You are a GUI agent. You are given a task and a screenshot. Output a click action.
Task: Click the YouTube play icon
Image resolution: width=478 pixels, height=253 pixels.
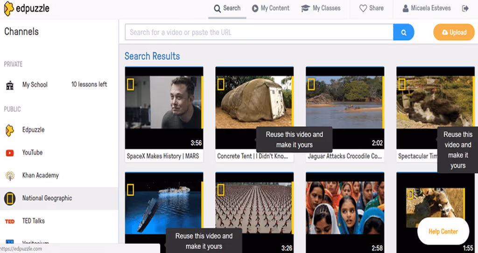10,153
